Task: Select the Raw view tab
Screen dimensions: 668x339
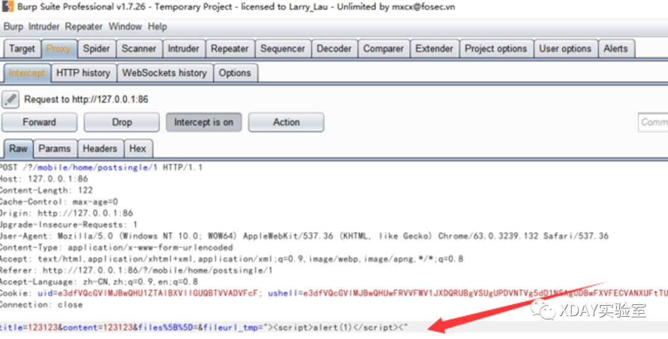Action: click(x=19, y=148)
